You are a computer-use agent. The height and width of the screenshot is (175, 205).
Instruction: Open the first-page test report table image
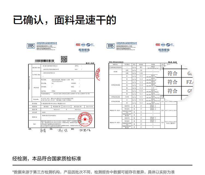61,96
